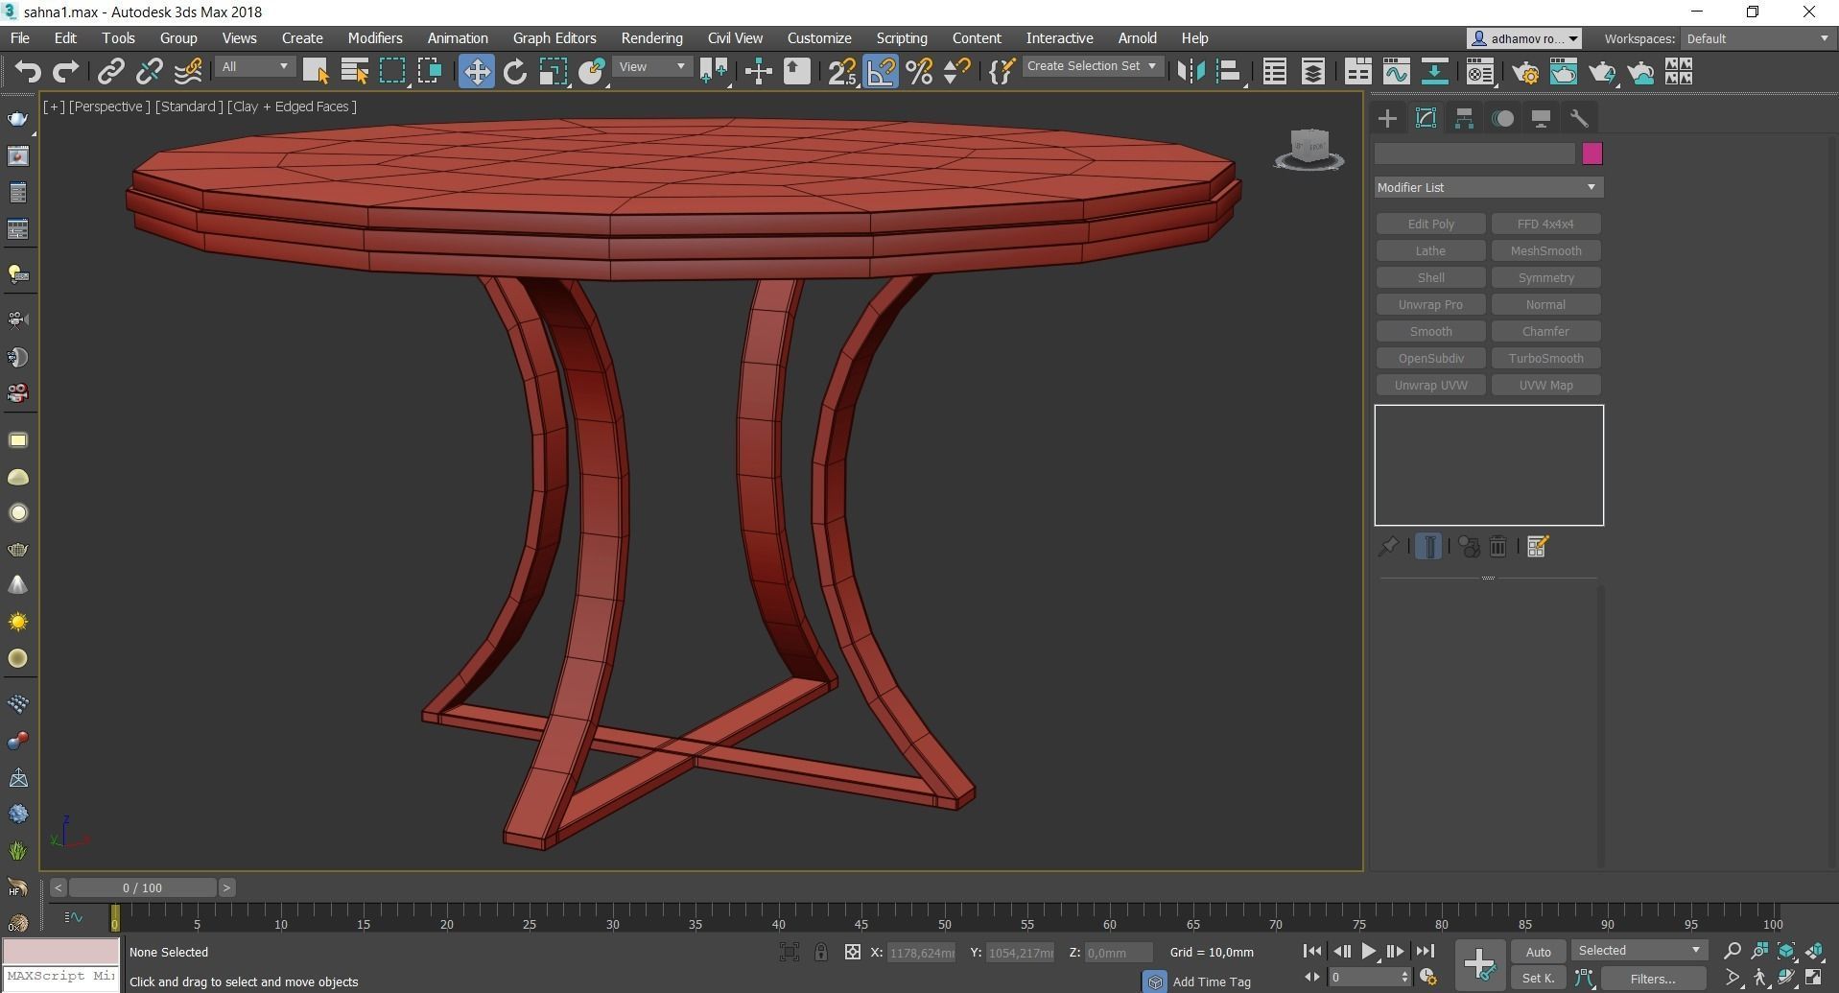1839x993 pixels.
Task: Click the pink object color swatch
Action: 1591,154
